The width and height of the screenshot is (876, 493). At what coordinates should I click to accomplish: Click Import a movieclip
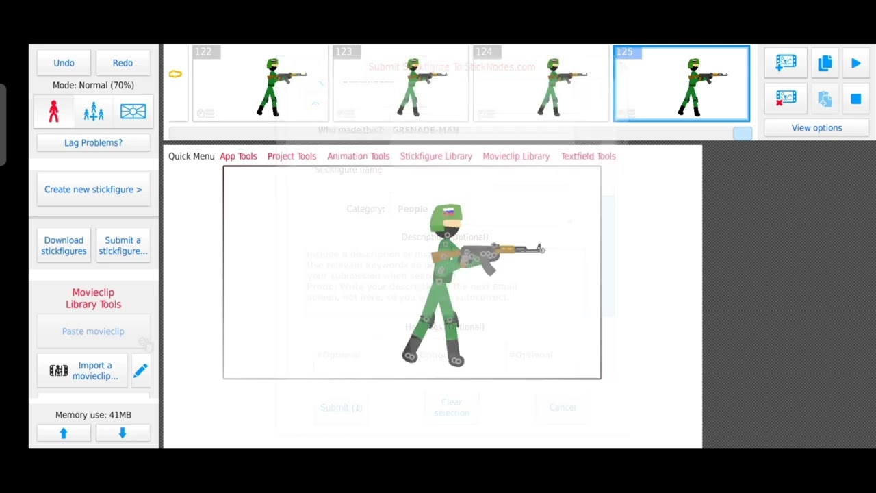click(x=83, y=370)
